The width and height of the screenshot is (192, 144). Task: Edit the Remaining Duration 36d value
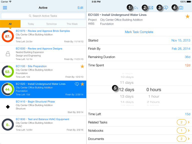click(187, 57)
